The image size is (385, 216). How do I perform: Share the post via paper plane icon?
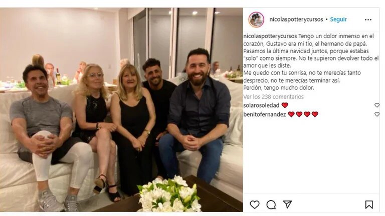click(287, 204)
